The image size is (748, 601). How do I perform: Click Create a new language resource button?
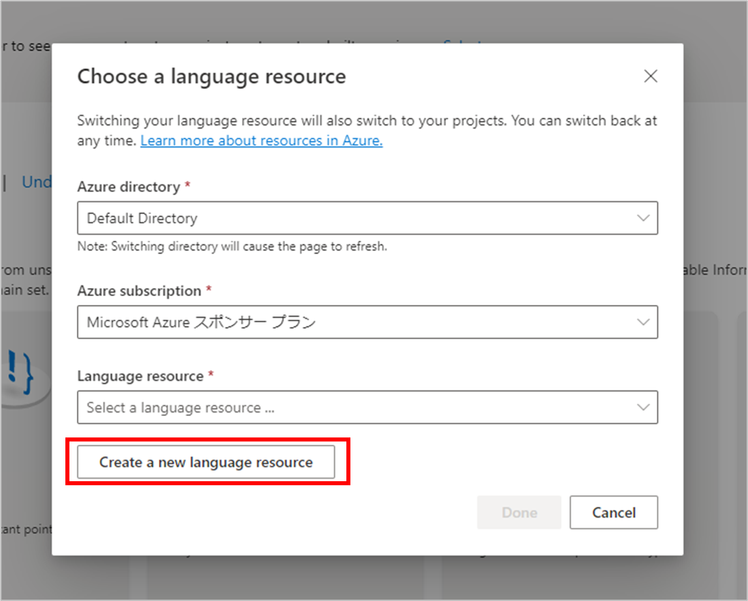point(206,462)
